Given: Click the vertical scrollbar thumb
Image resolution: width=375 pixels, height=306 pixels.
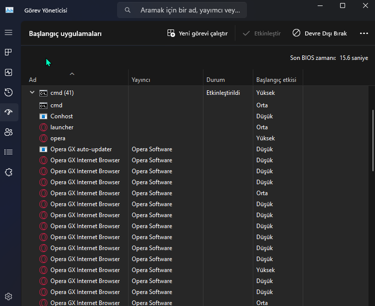Looking at the screenshot, I should tap(373, 140).
